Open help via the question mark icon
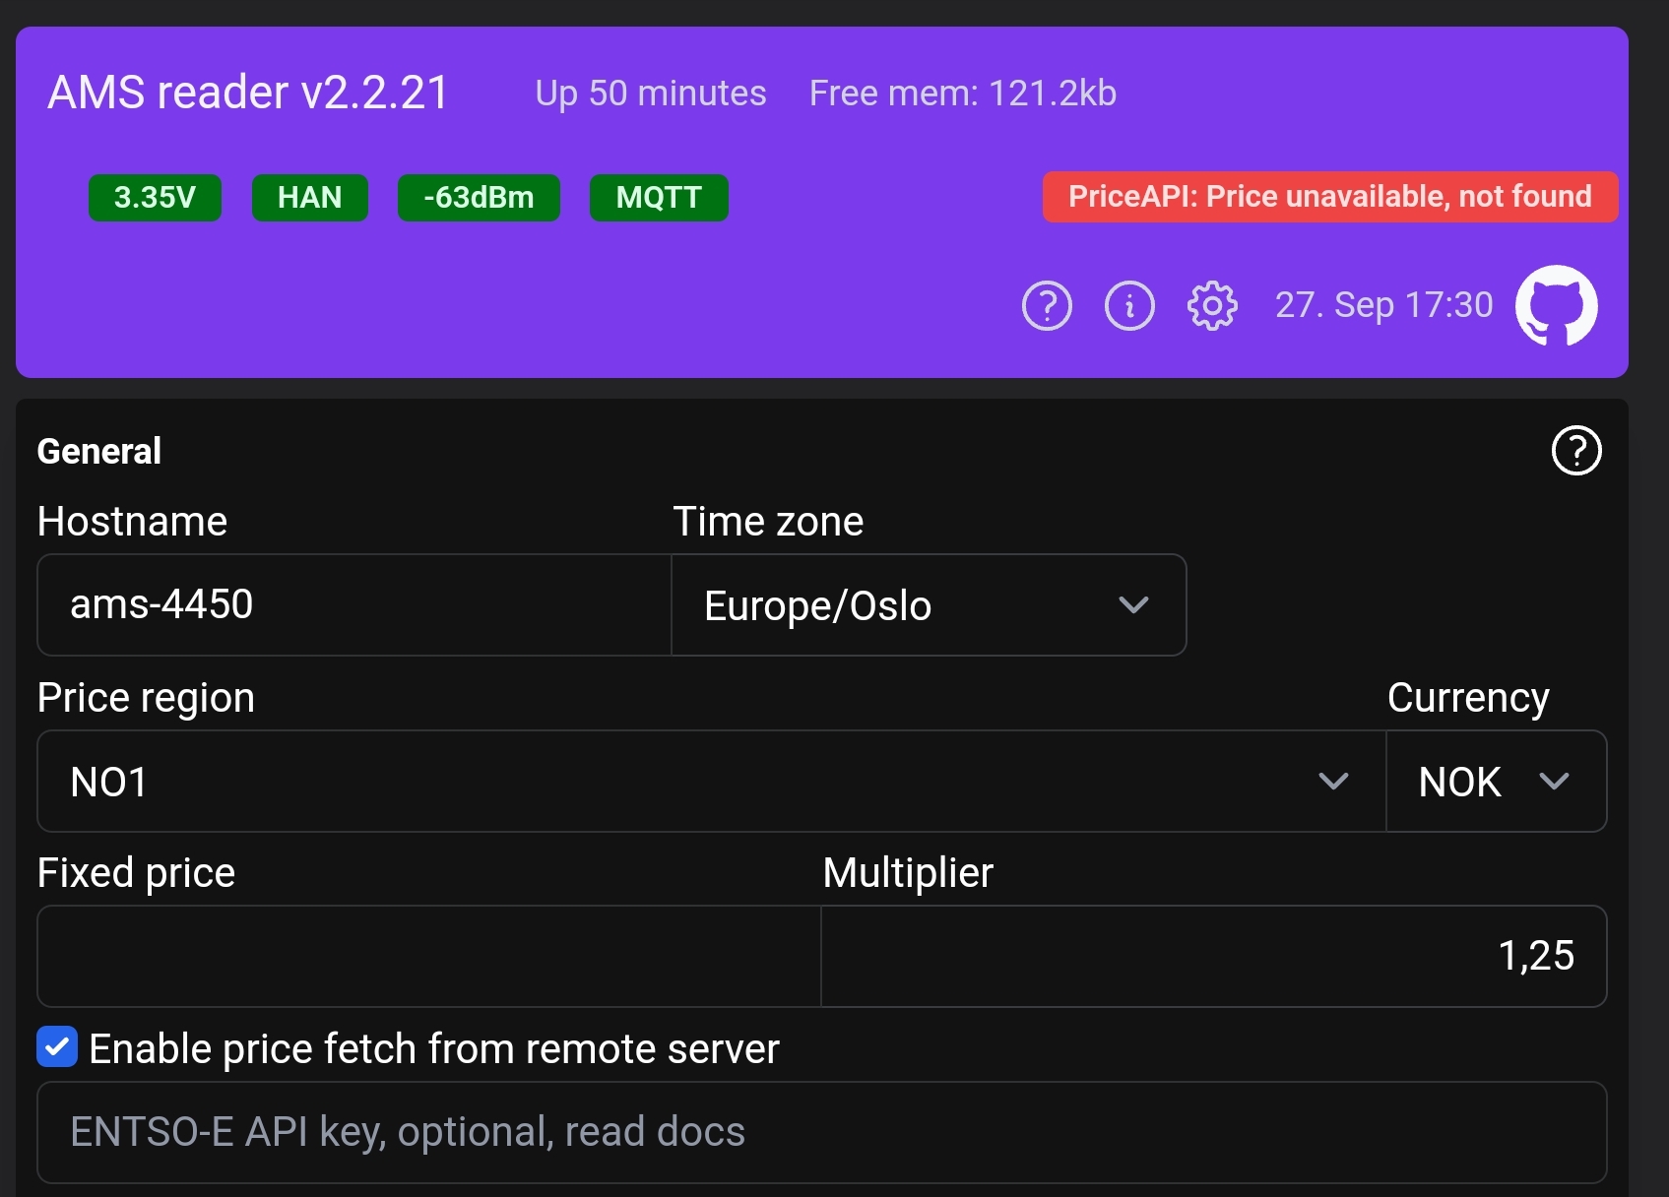Screen dimensions: 1669x1197 click(1047, 305)
